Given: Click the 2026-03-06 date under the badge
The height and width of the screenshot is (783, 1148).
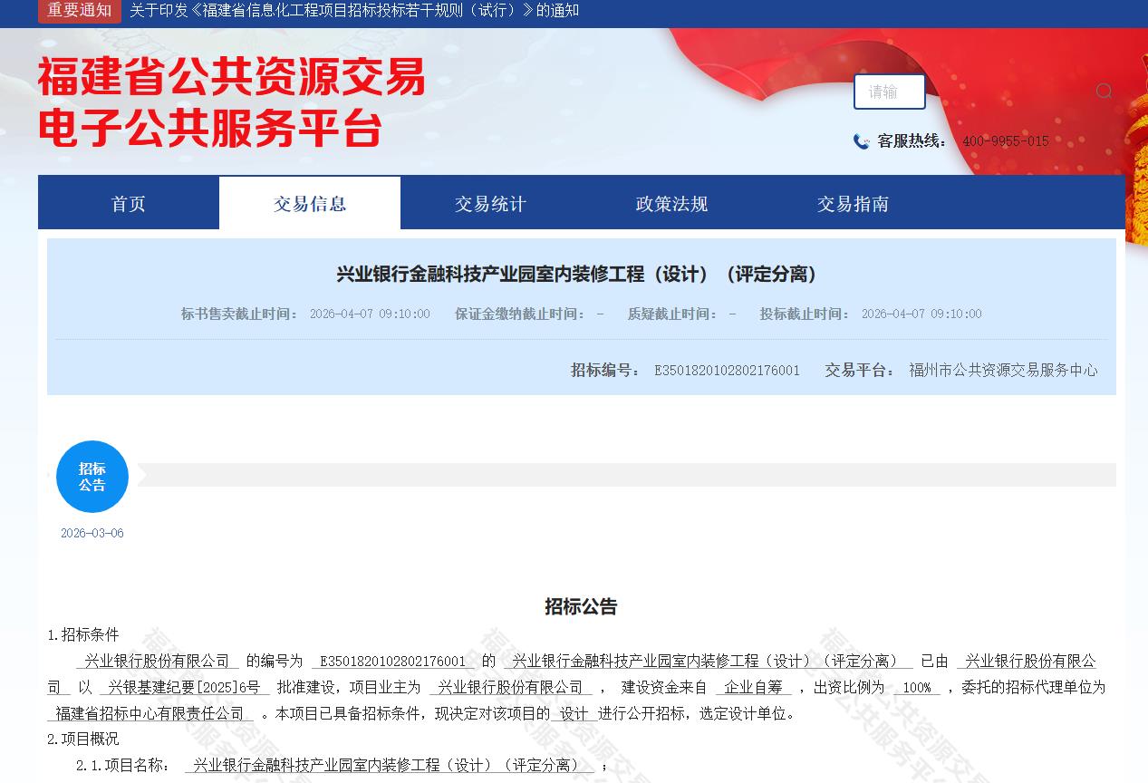Looking at the screenshot, I should pos(92,533).
